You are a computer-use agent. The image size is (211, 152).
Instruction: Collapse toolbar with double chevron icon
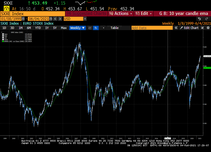pyautogui.click(x=176, y=28)
